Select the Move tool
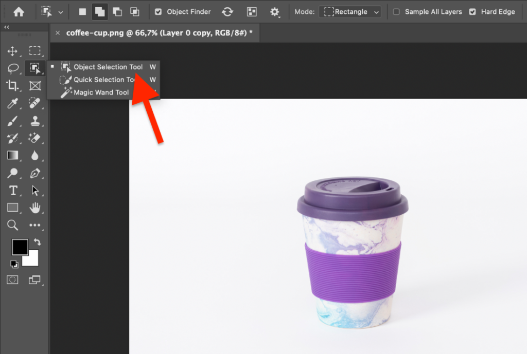The image size is (527, 354). coord(12,51)
